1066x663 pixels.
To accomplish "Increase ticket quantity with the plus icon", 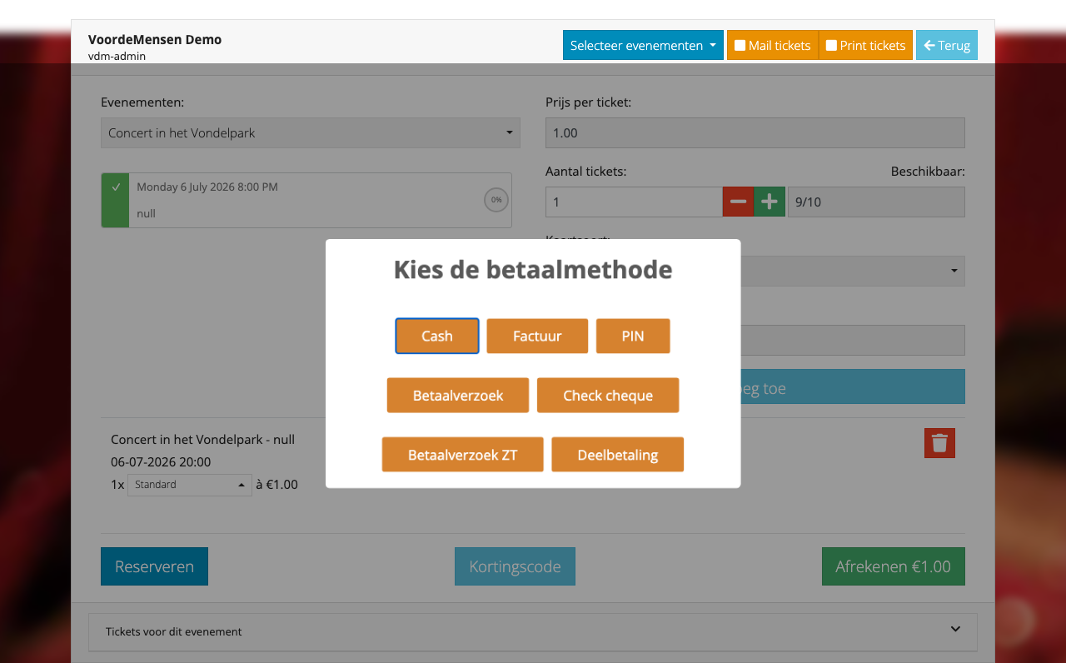I will point(770,202).
